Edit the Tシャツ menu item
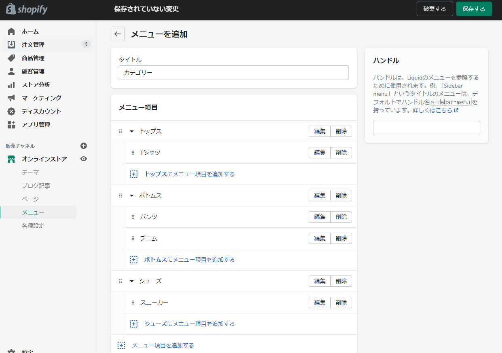The width and height of the screenshot is (502, 353). tap(320, 153)
